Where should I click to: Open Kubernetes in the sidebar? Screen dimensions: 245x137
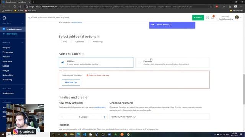coord(8,52)
